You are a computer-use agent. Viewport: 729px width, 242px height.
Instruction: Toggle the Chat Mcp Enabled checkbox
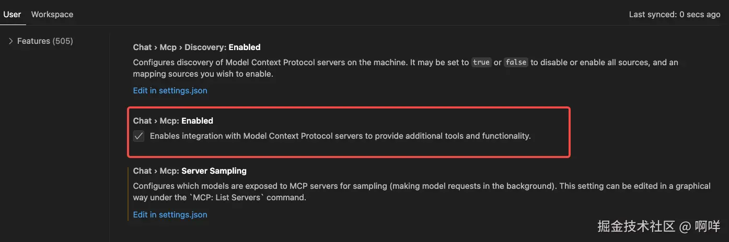pos(138,137)
